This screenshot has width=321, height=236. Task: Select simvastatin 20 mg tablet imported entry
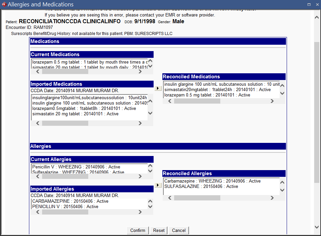coord(75,114)
